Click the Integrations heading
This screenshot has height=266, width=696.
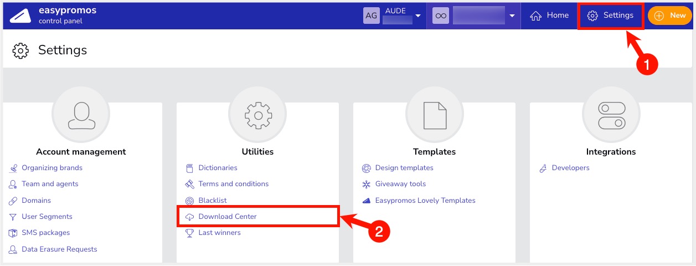click(x=611, y=152)
